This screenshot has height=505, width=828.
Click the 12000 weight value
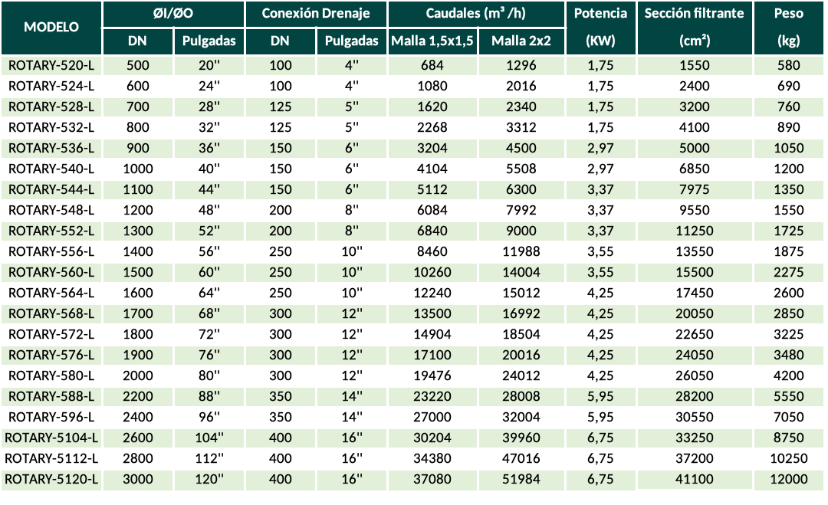(x=788, y=479)
